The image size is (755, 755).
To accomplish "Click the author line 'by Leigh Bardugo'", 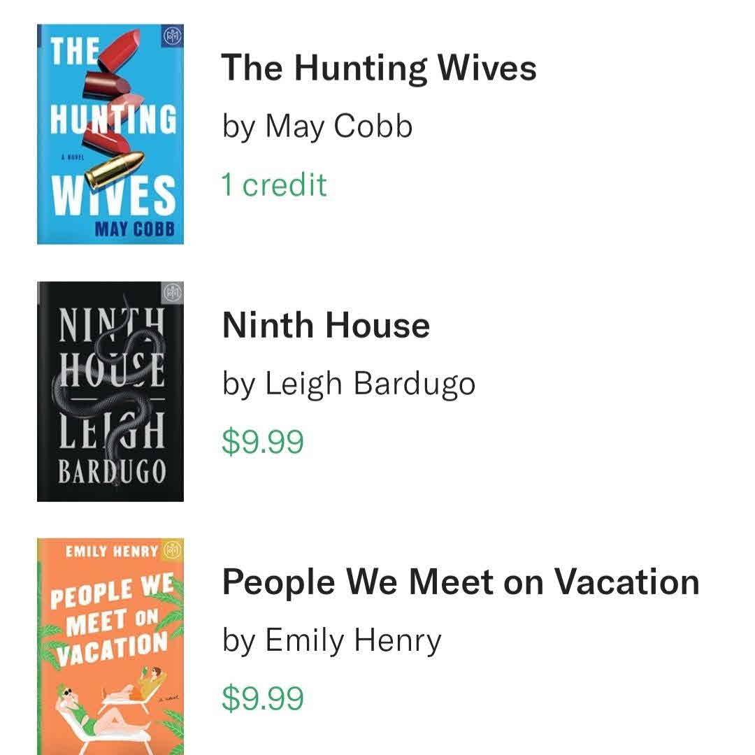I will [349, 384].
